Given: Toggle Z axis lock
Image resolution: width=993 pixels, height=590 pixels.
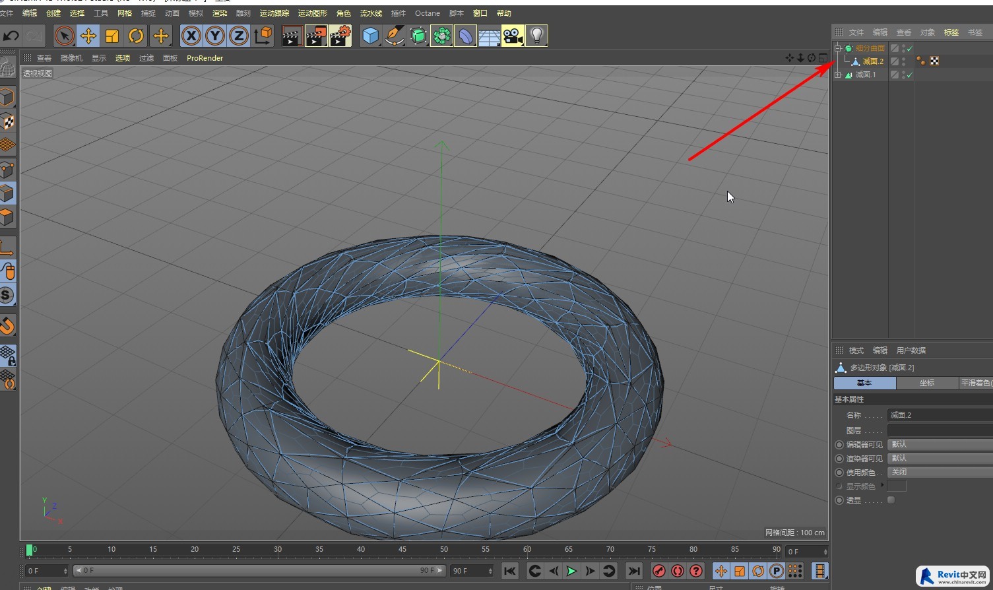Looking at the screenshot, I should click(x=239, y=36).
